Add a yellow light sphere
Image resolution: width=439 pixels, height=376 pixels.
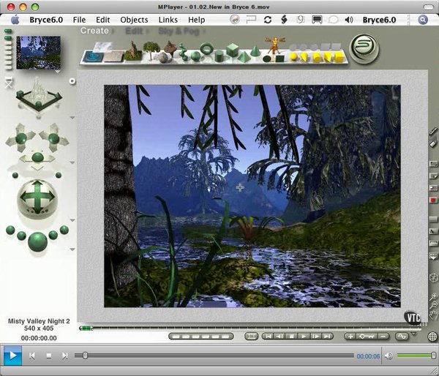point(293,57)
